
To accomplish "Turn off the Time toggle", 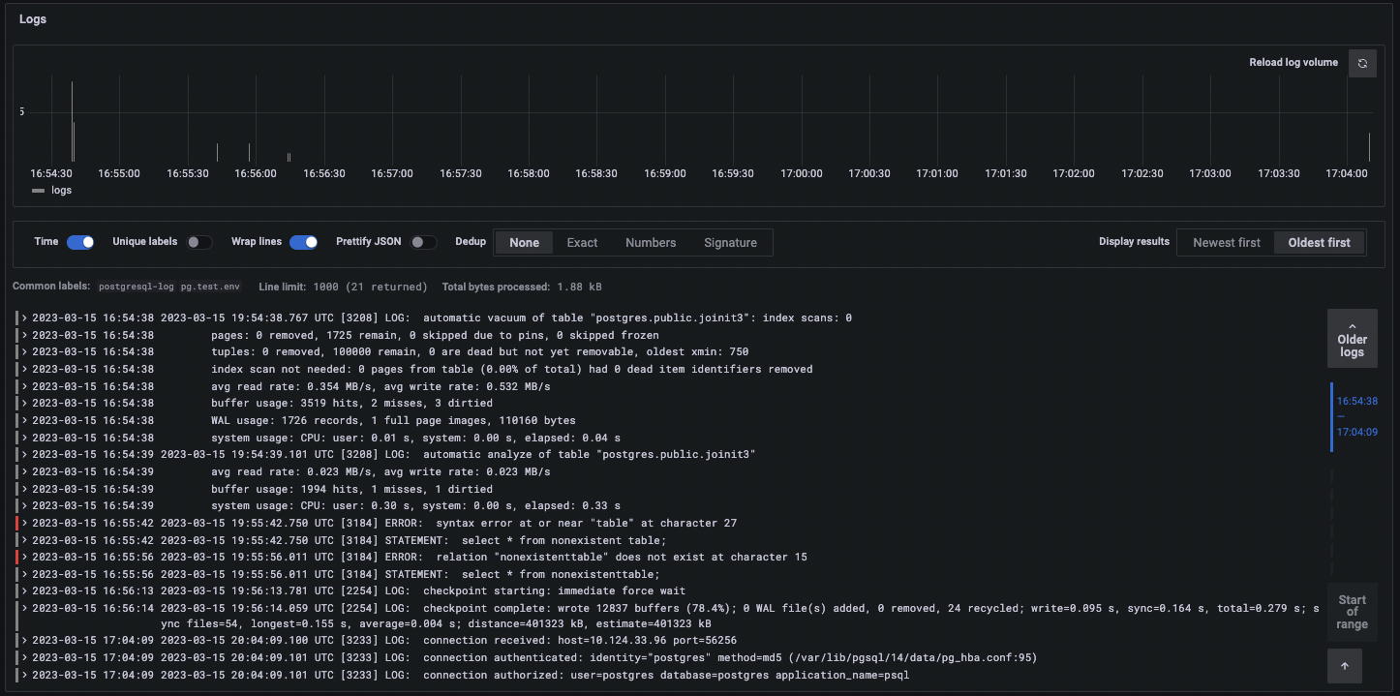I will pyautogui.click(x=79, y=242).
